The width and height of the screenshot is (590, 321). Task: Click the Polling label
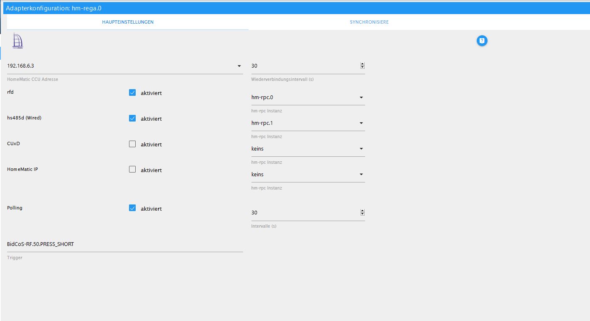(x=15, y=208)
